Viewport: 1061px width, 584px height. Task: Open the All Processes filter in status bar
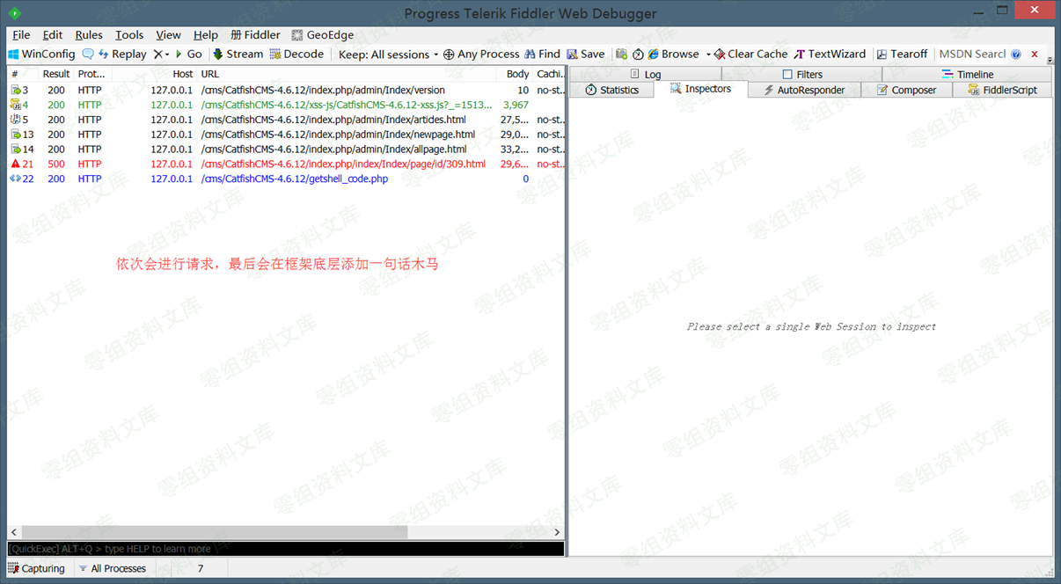point(111,569)
